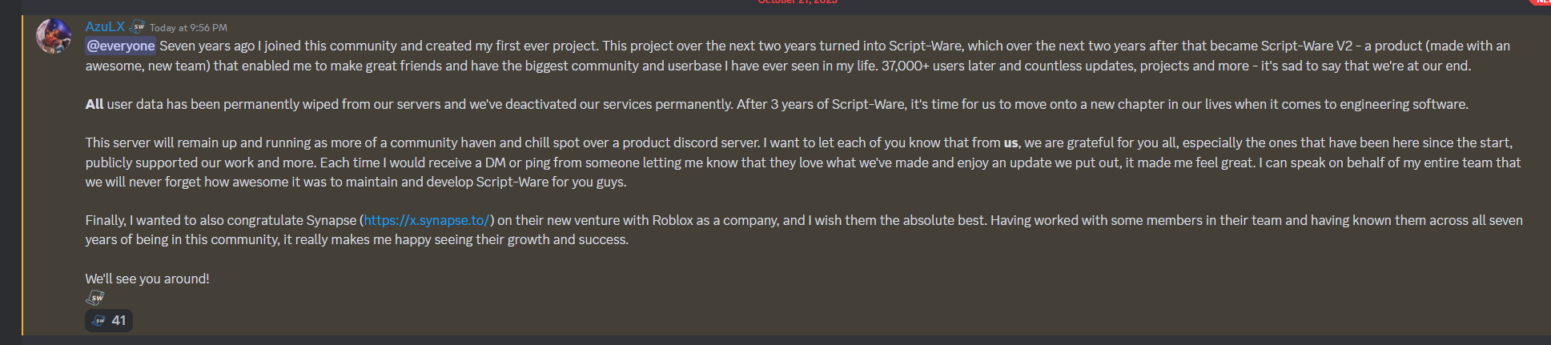Screen dimensions: 1551x345
Task: Click the bold word "us" in the third paragraph
Action: pos(1011,142)
